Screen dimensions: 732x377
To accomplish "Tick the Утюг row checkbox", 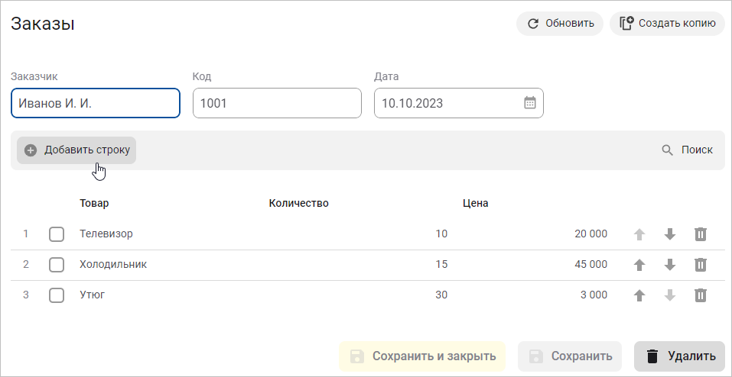I will [57, 295].
